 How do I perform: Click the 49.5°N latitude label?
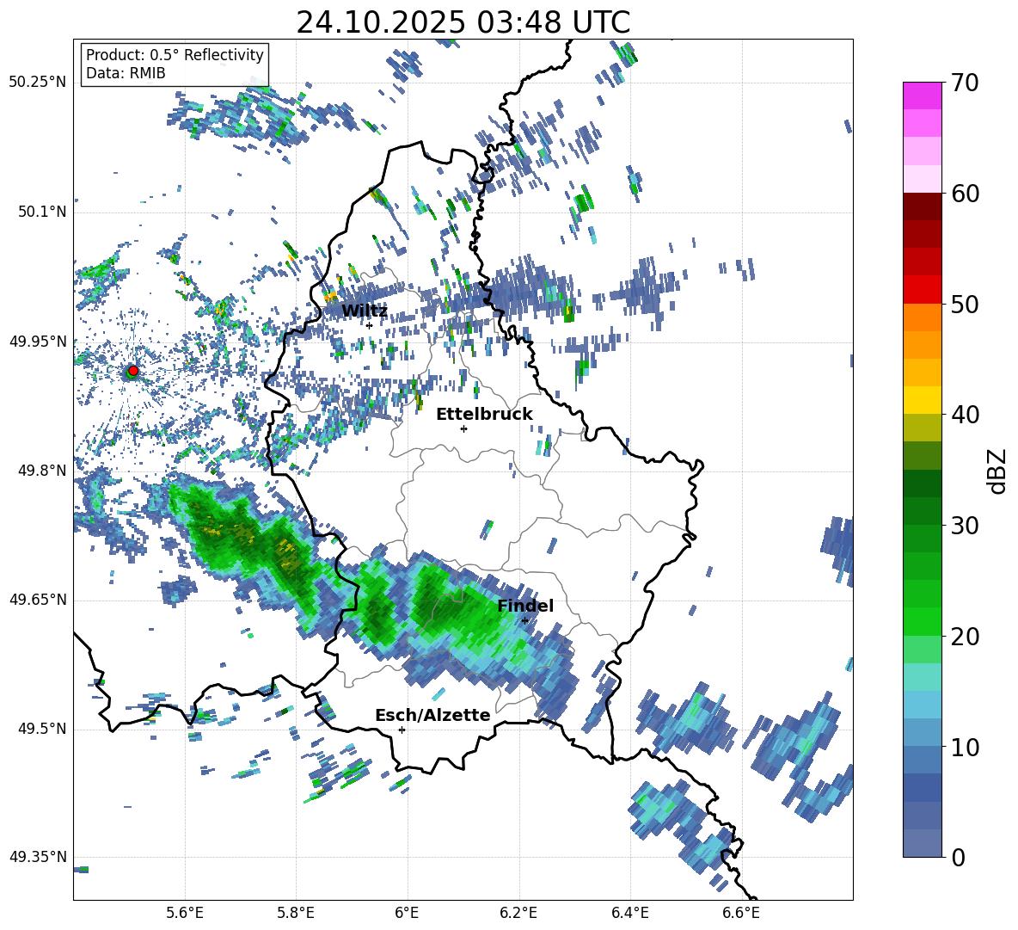tap(42, 729)
